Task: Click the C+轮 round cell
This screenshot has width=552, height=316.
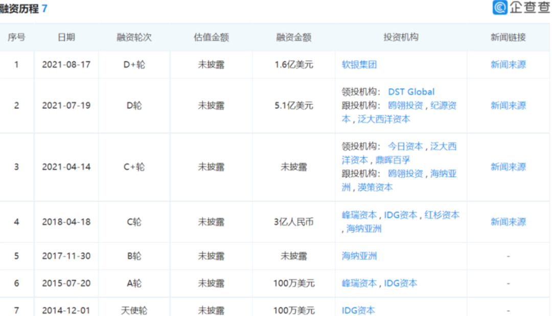Action: (x=134, y=167)
